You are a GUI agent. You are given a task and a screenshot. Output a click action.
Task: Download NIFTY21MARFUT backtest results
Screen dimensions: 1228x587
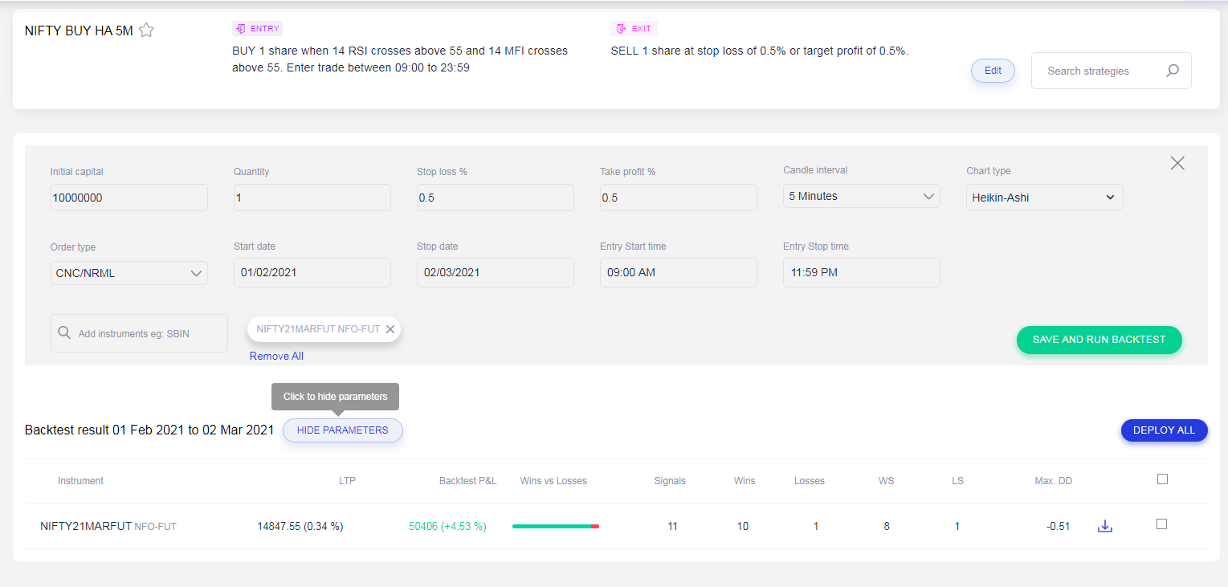click(x=1105, y=527)
